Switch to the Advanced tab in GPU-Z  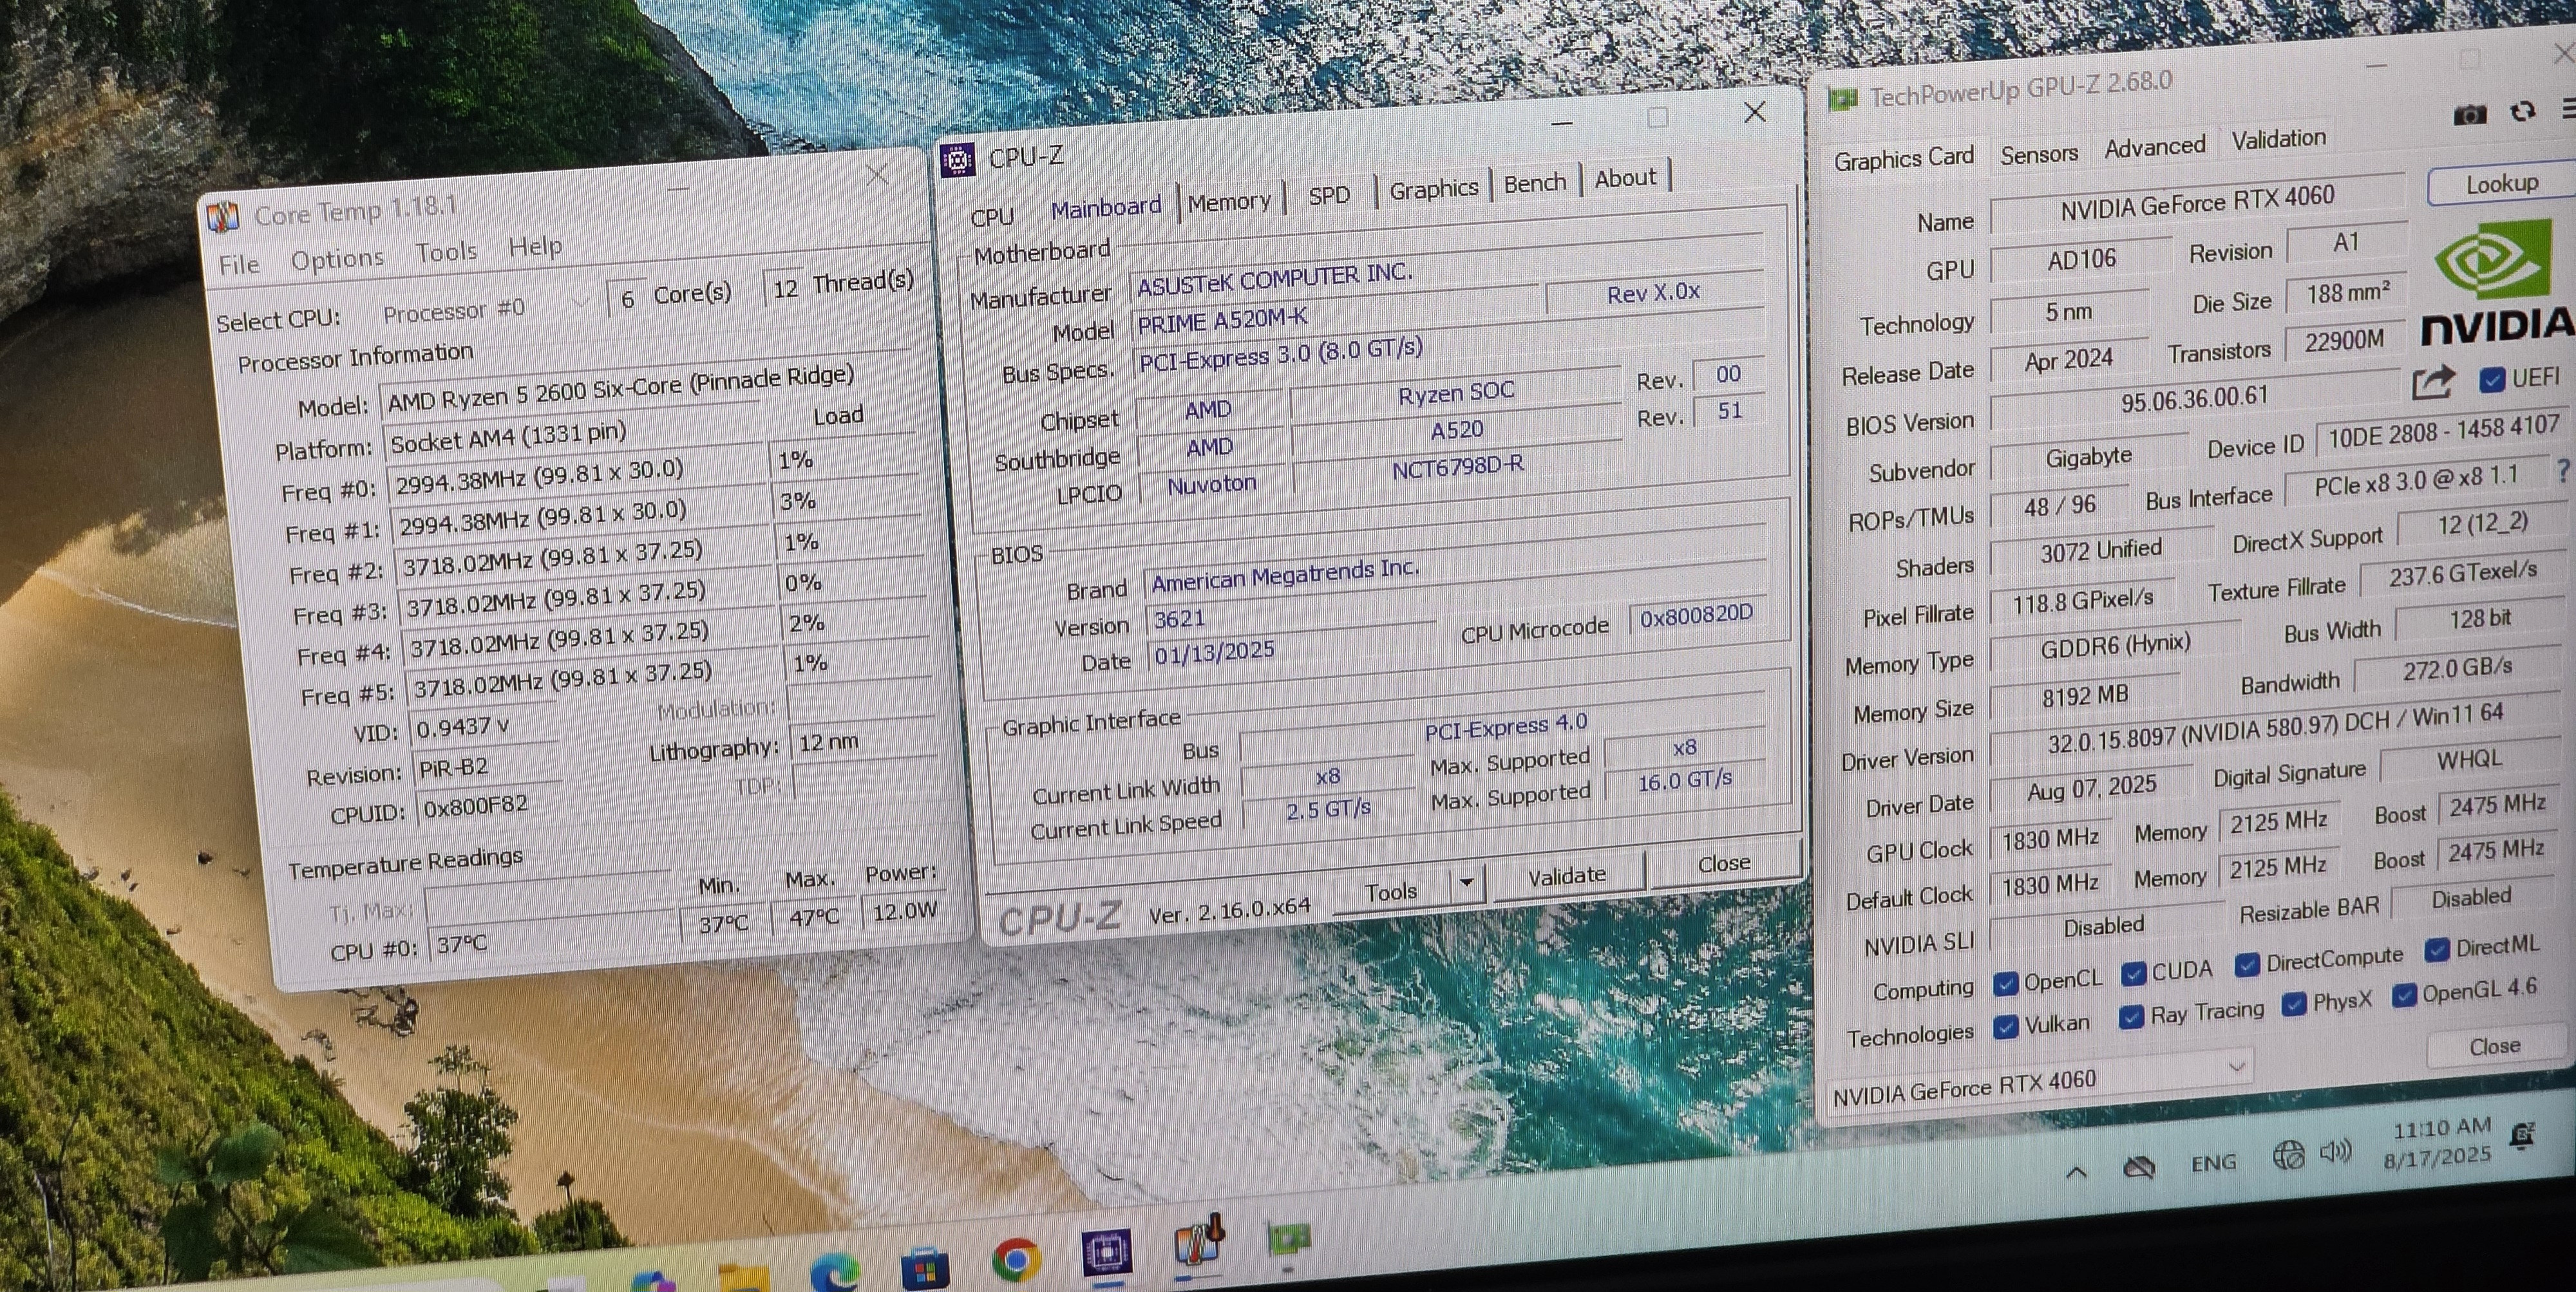click(x=2155, y=147)
